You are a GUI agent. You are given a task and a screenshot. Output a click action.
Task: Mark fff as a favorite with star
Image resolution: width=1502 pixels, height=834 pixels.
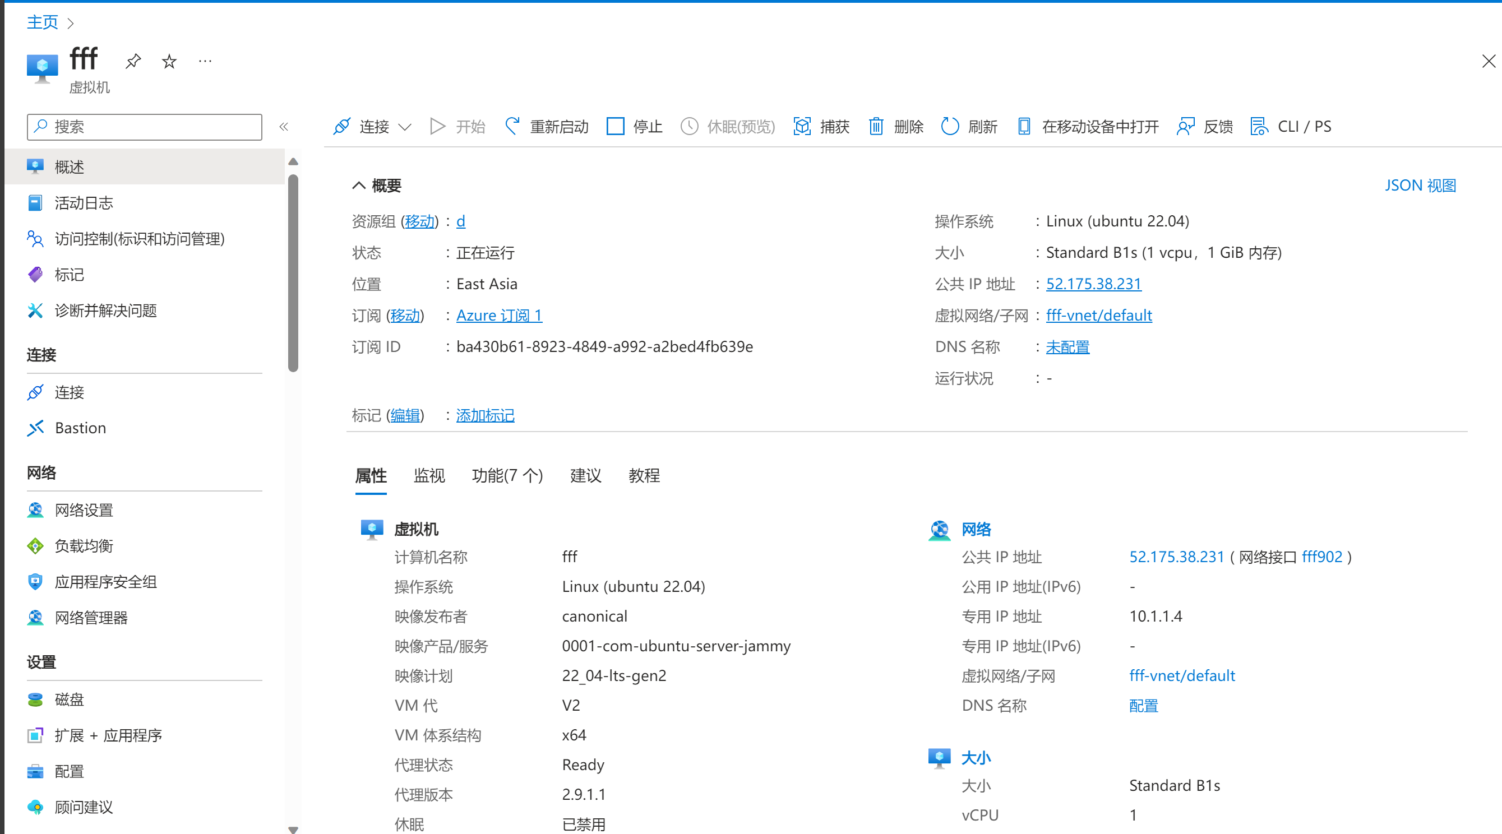point(169,61)
